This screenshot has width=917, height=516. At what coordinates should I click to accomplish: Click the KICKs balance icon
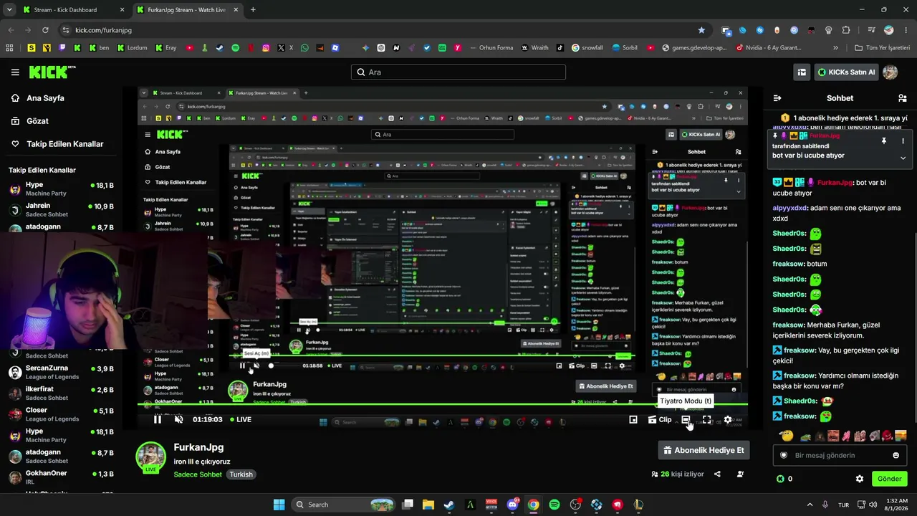coord(780,479)
